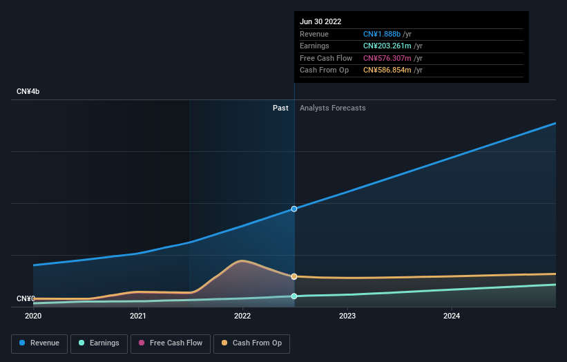Click the CN¥576.307m free cash flow value
The width and height of the screenshot is (567, 362).
387,58
